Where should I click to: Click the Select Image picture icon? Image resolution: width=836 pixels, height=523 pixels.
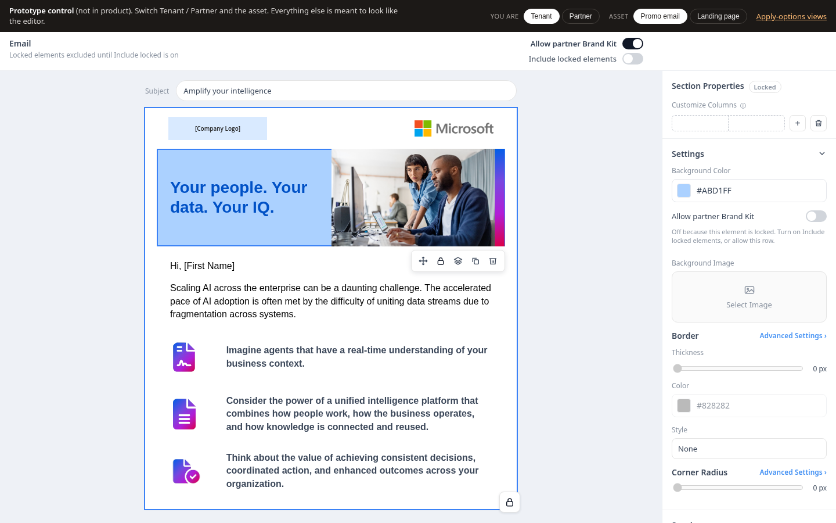pos(749,290)
